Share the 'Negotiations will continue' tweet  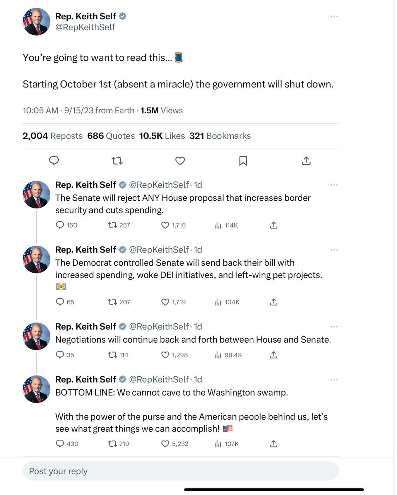(274, 355)
